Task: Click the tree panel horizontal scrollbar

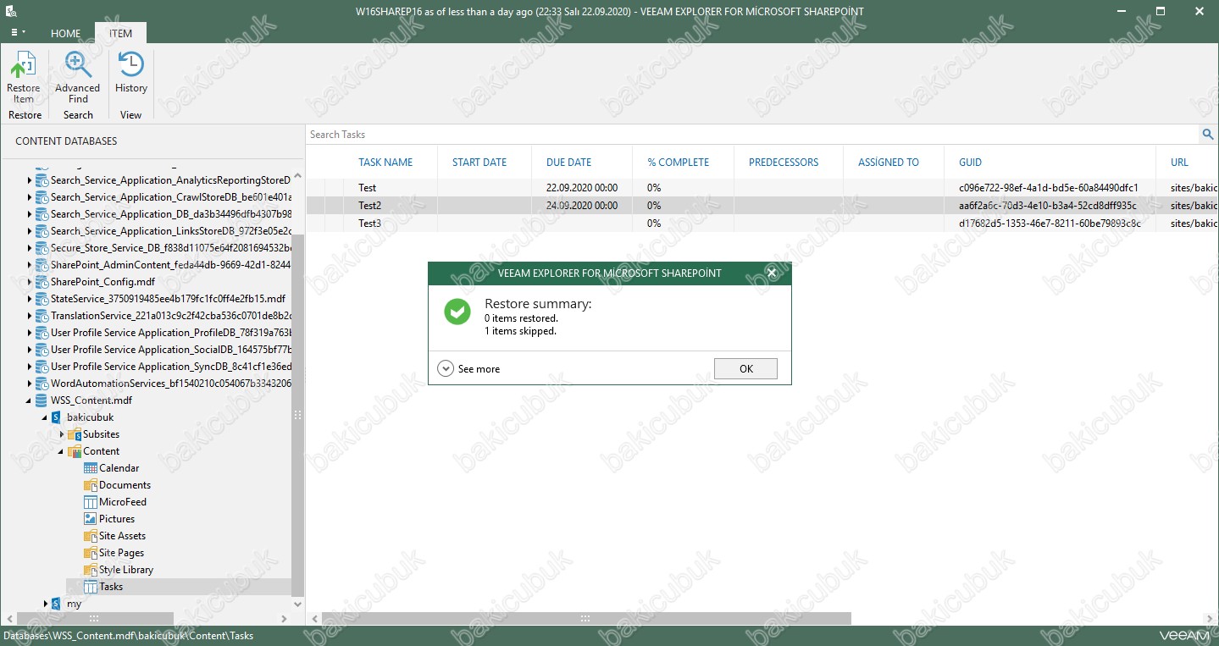Action: point(95,619)
